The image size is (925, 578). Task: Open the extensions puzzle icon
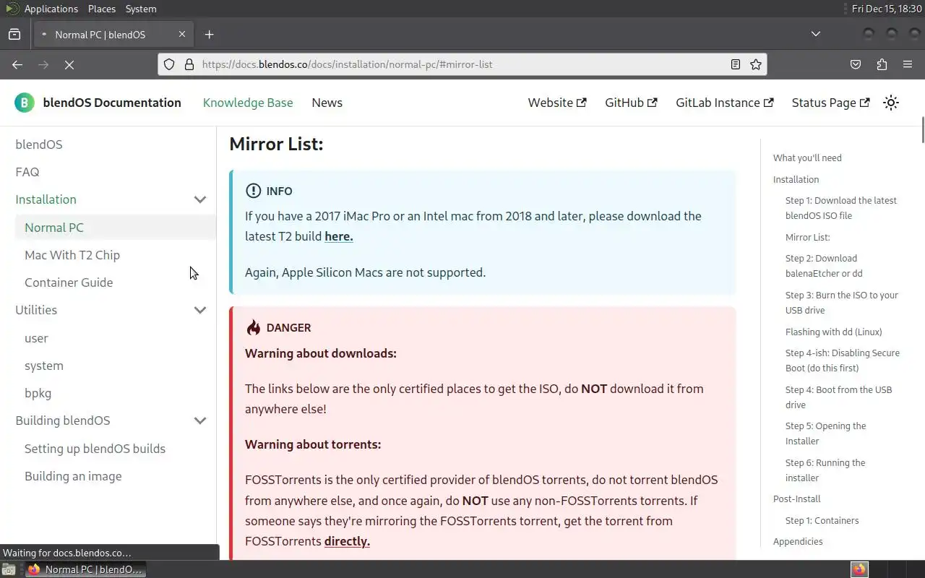pyautogui.click(x=882, y=64)
